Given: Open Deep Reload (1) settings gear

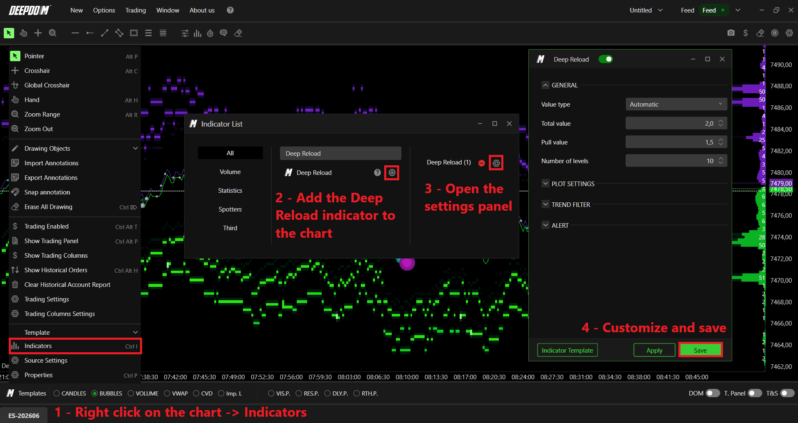Looking at the screenshot, I should click(496, 163).
